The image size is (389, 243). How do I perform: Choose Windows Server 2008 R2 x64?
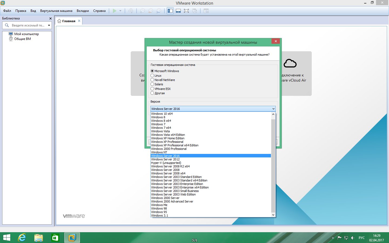(x=211, y=166)
